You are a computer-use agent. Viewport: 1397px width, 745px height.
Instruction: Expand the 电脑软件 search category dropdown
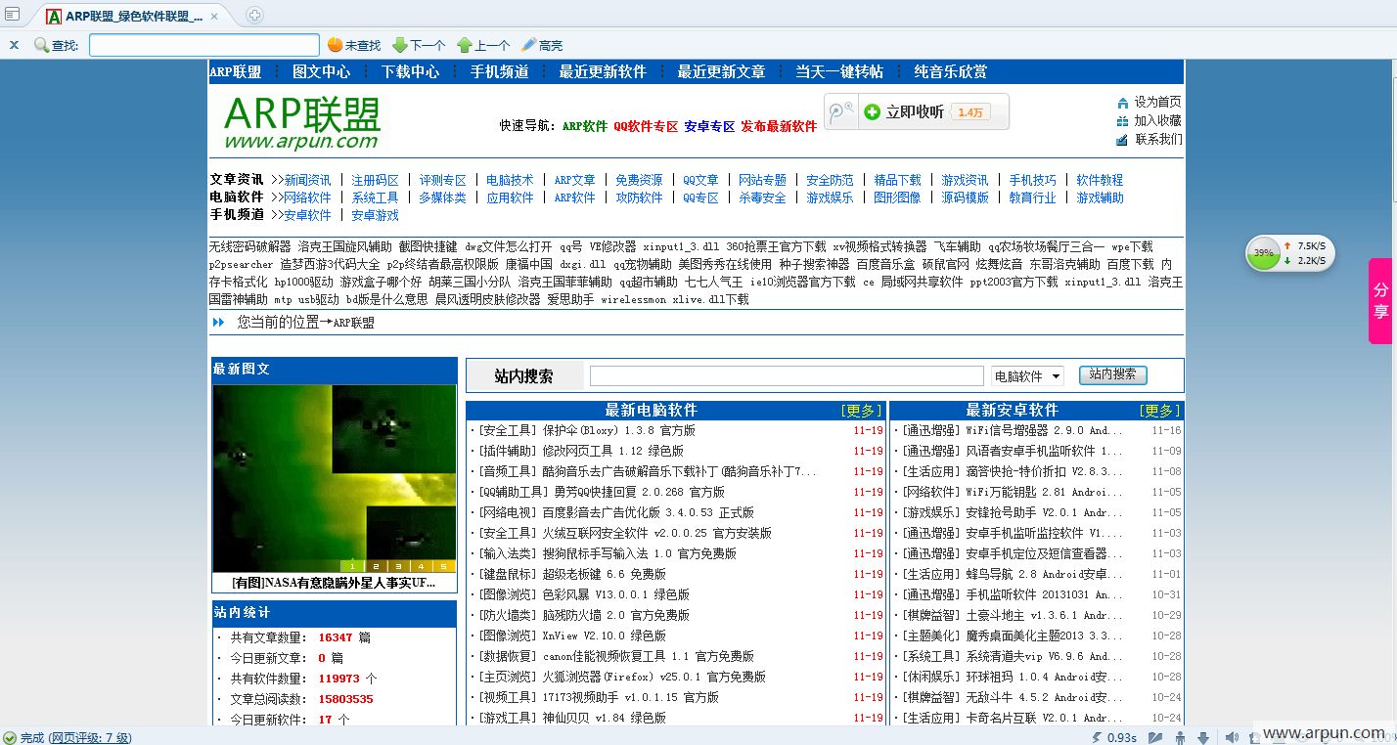1027,376
